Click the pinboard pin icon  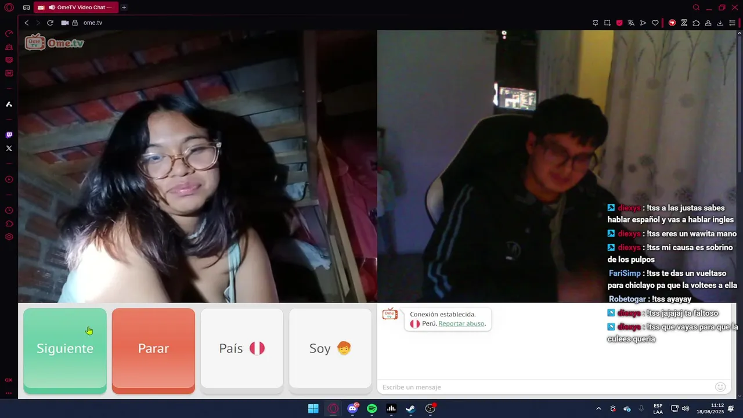pos(595,23)
